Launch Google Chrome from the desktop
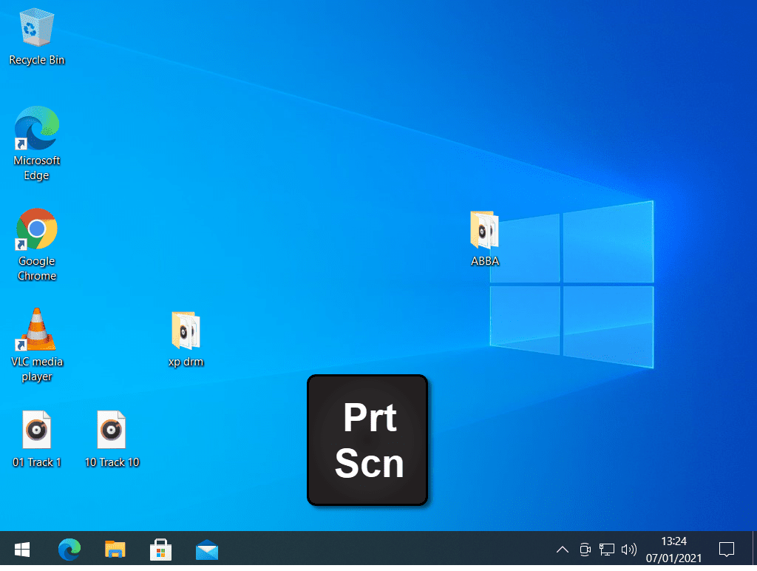 click(x=36, y=229)
